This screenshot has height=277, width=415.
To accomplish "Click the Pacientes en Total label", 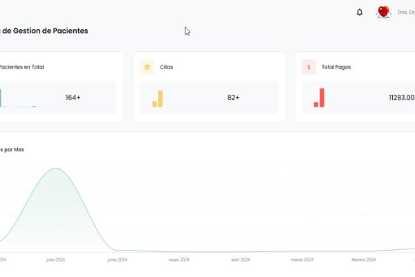I will click(x=21, y=67).
